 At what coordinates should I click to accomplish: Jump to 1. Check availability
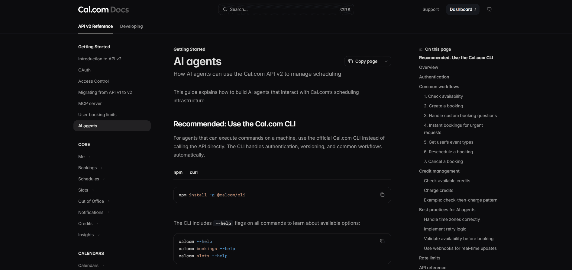coord(443,96)
